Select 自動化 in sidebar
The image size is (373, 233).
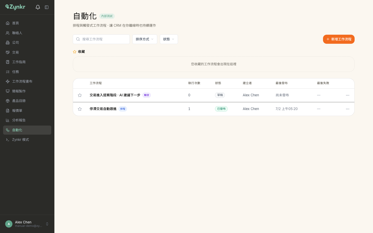27,130
